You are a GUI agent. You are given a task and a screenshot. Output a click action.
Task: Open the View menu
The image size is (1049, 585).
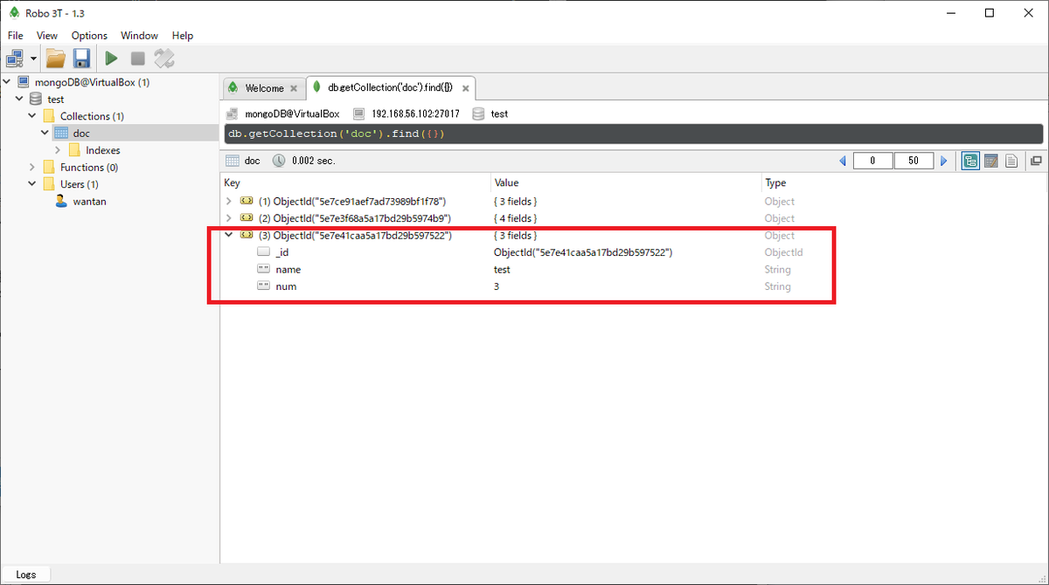pyautogui.click(x=47, y=36)
